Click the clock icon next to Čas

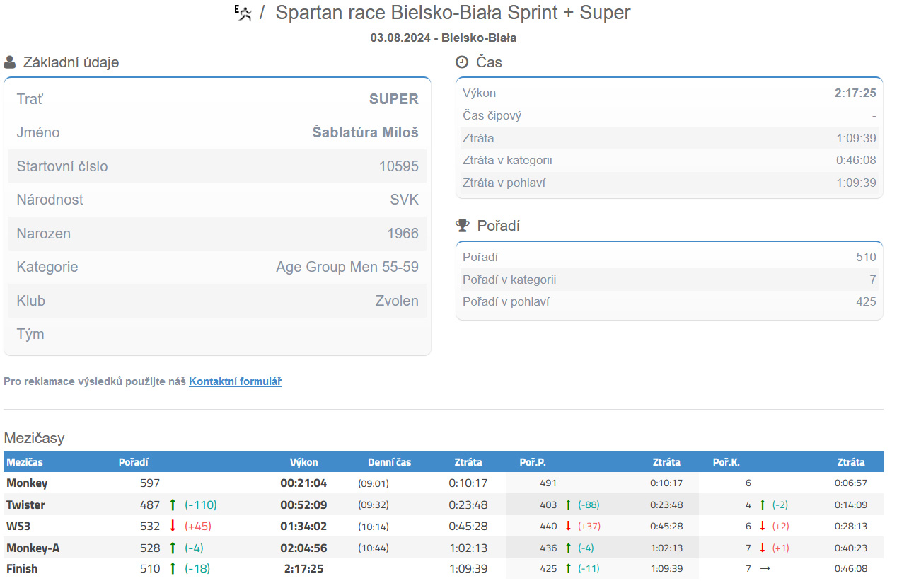[462, 62]
